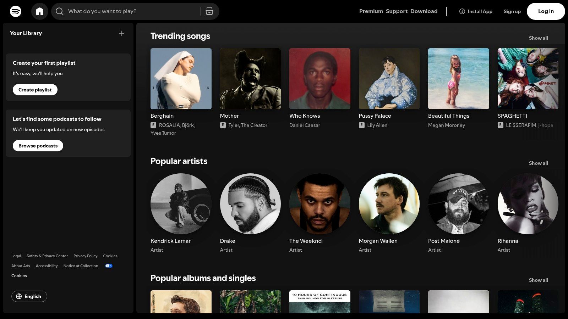Show all Popular artists
Image resolution: width=568 pixels, height=319 pixels.
pyautogui.click(x=538, y=163)
